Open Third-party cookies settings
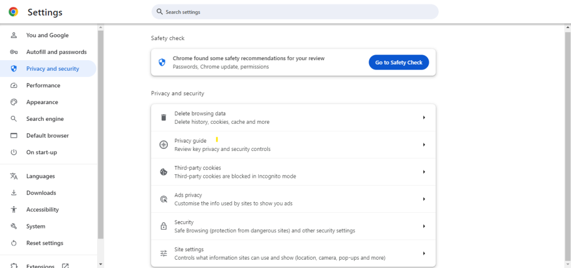The width and height of the screenshot is (571, 268). (293, 172)
